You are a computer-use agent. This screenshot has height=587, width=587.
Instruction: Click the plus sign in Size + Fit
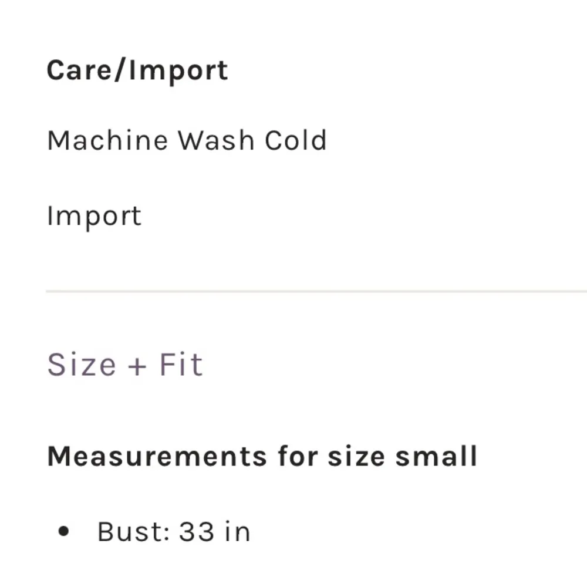137,366
